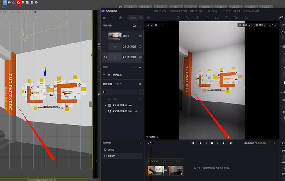The width and height of the screenshot is (285, 181).
Task: Click the purple AI assistant icon
Action: click(120, 18)
